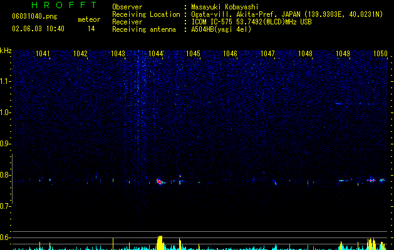Select antenna value A504HB(yagi 4el)

221,29
